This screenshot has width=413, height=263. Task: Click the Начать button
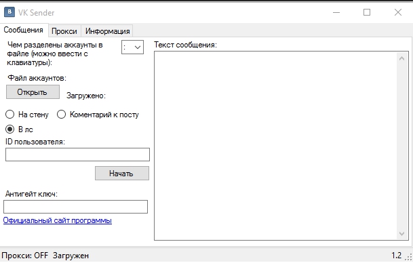click(x=122, y=174)
